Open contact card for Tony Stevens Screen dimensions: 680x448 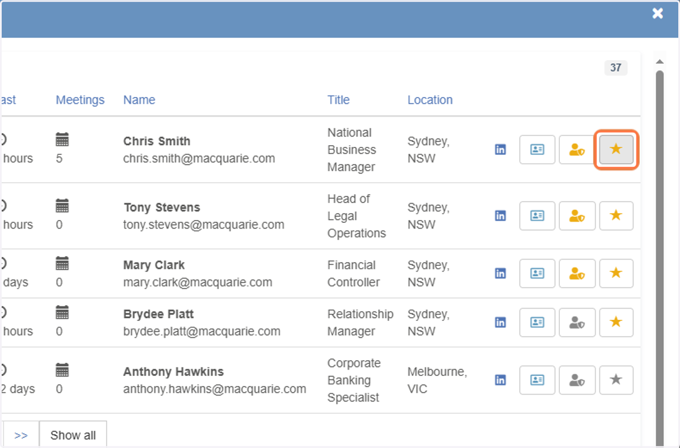tap(537, 216)
